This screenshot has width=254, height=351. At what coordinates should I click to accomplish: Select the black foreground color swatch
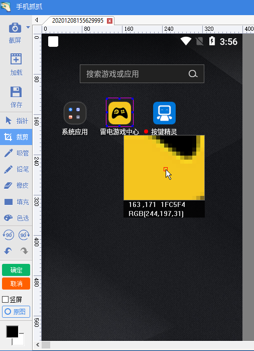coord(12,331)
